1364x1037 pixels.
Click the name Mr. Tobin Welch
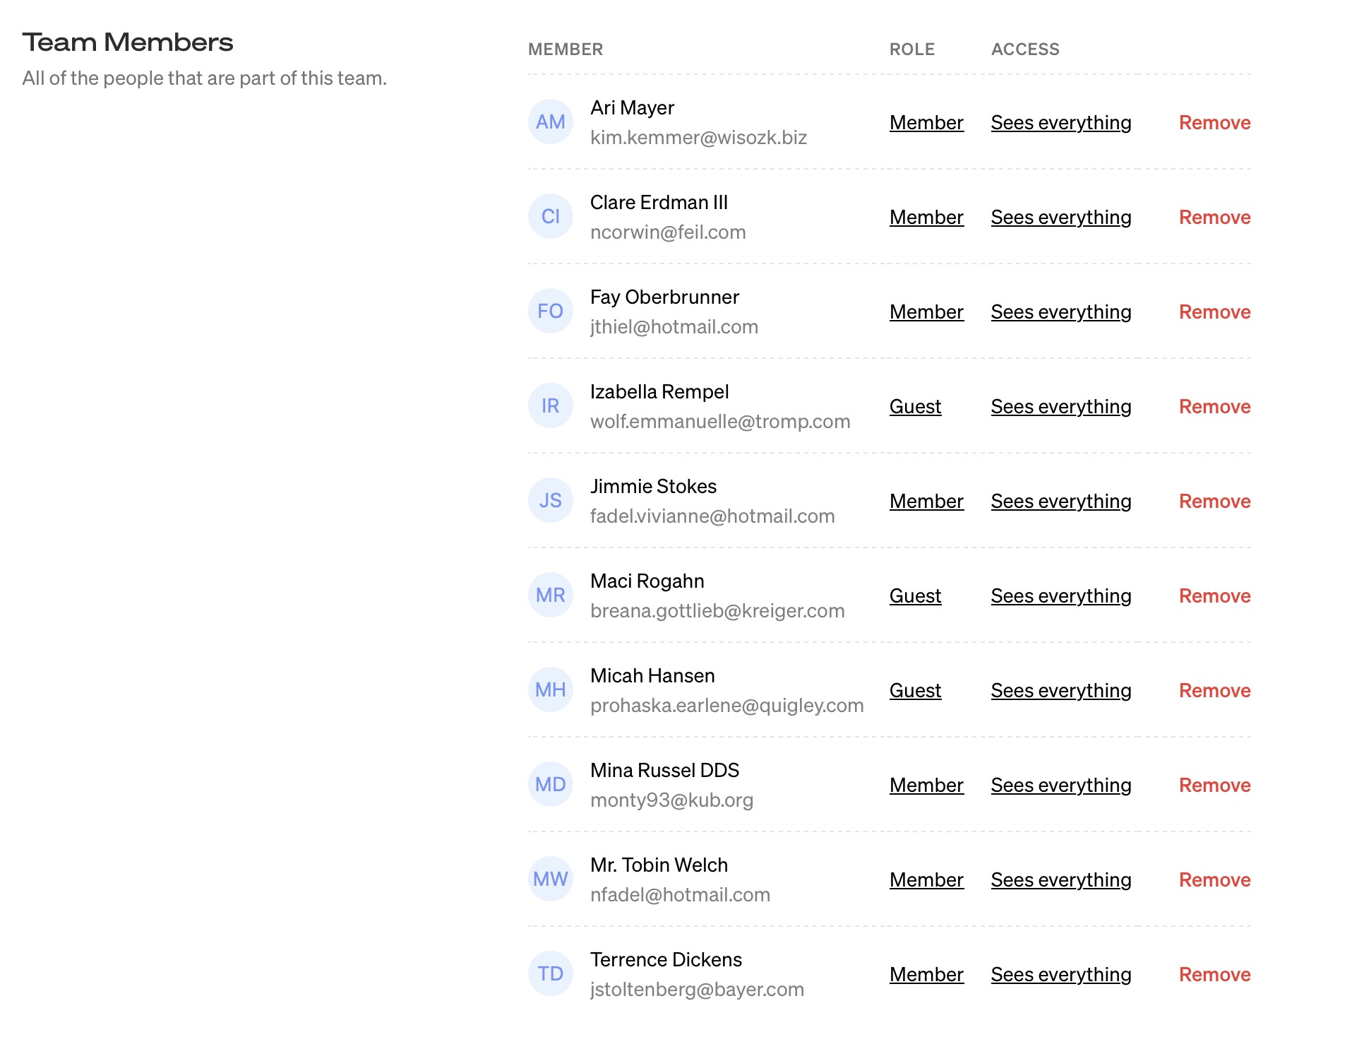(x=659, y=865)
